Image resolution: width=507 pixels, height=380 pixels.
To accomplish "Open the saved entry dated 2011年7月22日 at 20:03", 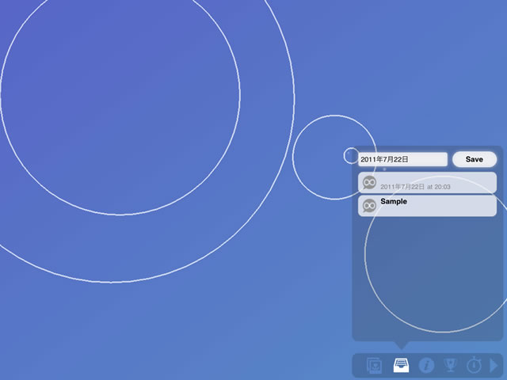I will (x=427, y=183).
